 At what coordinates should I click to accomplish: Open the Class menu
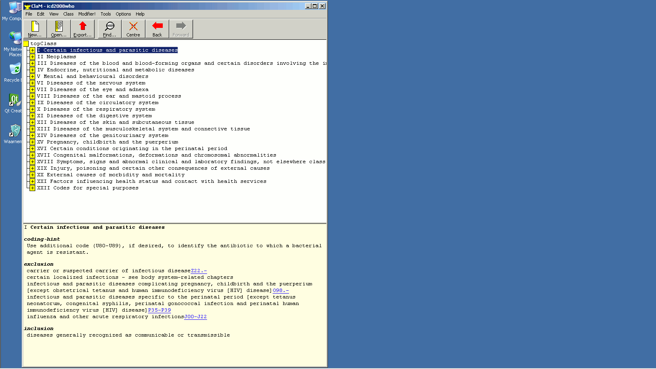pyautogui.click(x=68, y=14)
